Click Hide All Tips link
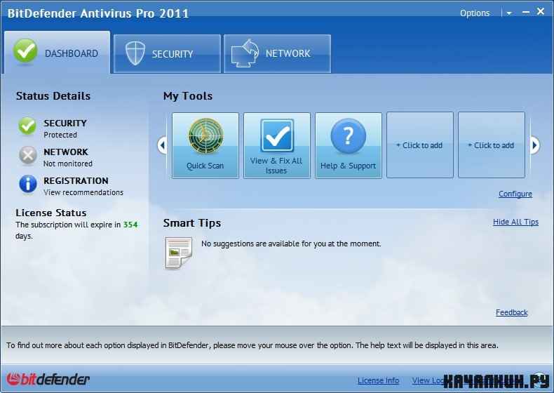The image size is (554, 393). 515,222
